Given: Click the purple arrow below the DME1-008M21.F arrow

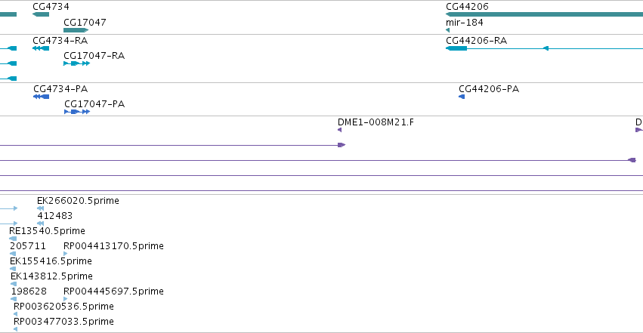Looking at the screenshot, I should click(342, 145).
